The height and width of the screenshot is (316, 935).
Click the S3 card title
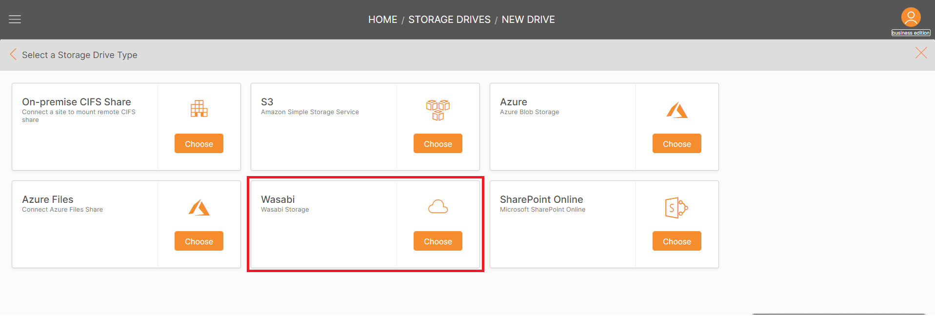pos(267,102)
